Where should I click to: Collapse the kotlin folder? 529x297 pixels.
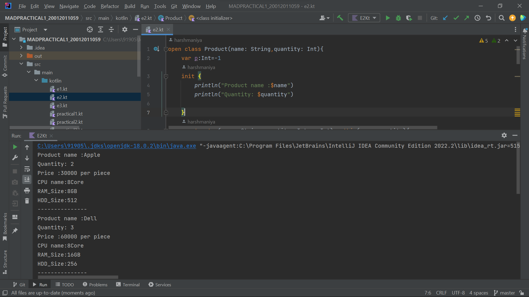coord(36,81)
